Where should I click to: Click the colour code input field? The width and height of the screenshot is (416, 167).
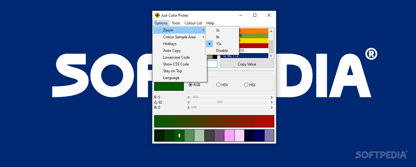[x=212, y=64]
